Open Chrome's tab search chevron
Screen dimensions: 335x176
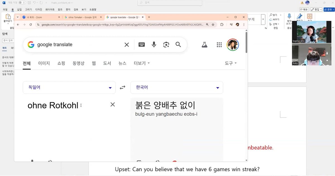(18, 17)
